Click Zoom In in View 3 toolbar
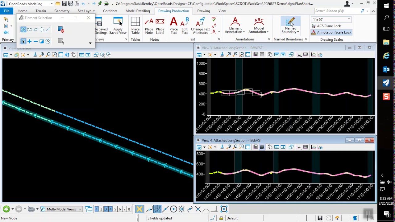Viewport: 395px width, 222px height. 229,55
